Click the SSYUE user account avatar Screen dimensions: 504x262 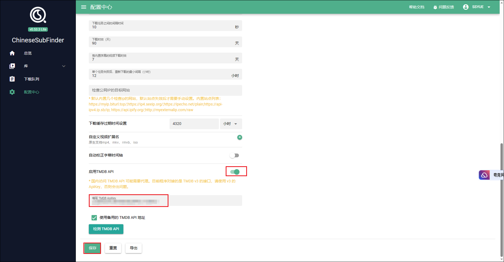tap(466, 7)
